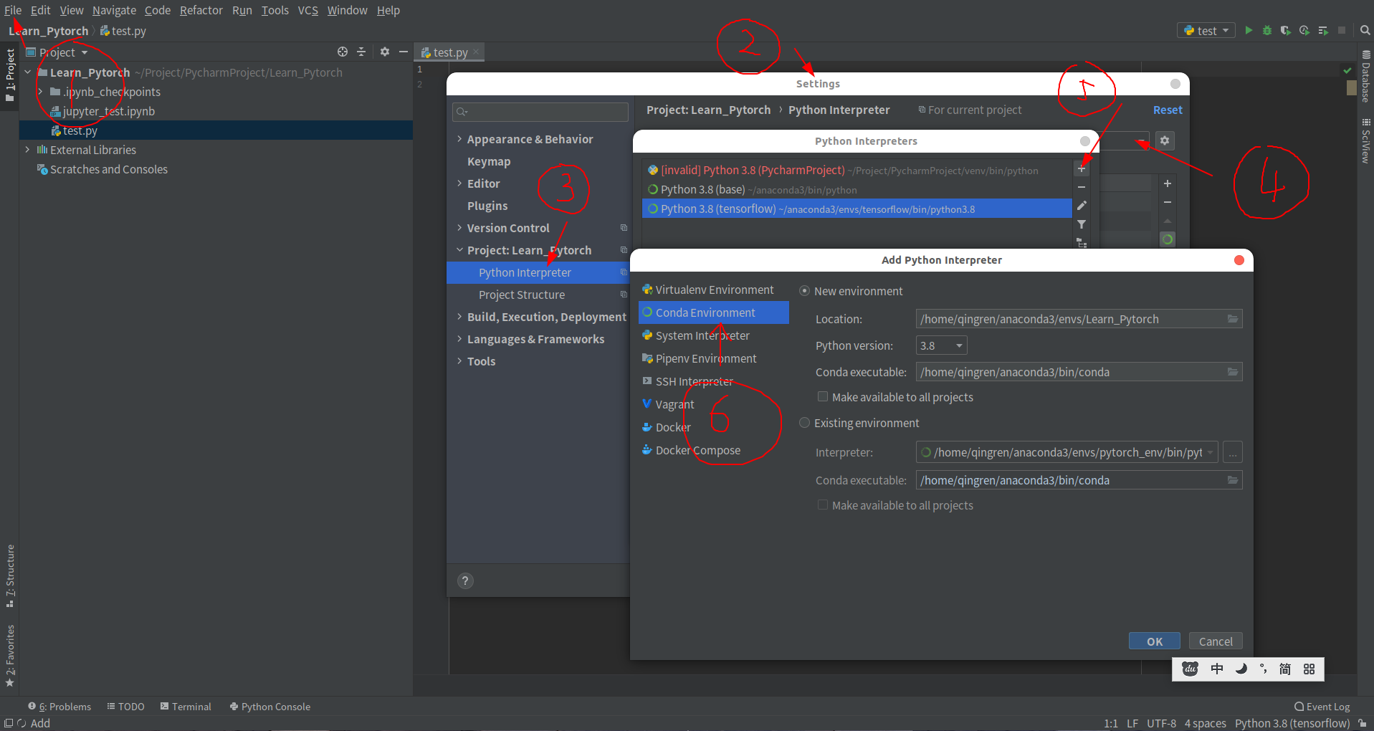Open the Python version 3.8 dropdown
Image resolution: width=1374 pixels, height=731 pixels.
point(942,345)
